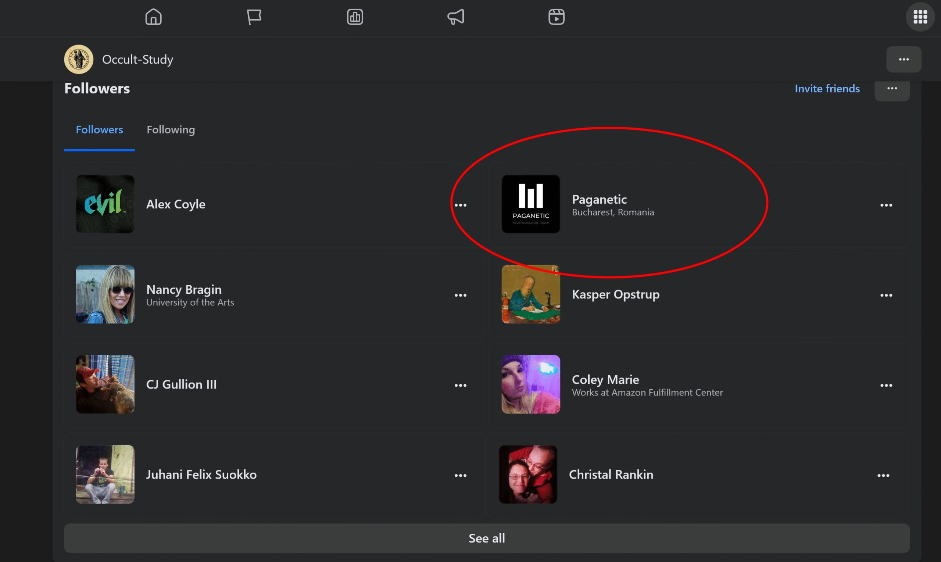Viewport: 941px width, 562px height.
Task: Open the Insights chart icon
Action: [355, 17]
